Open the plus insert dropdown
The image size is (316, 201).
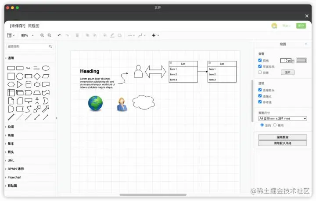point(155,35)
